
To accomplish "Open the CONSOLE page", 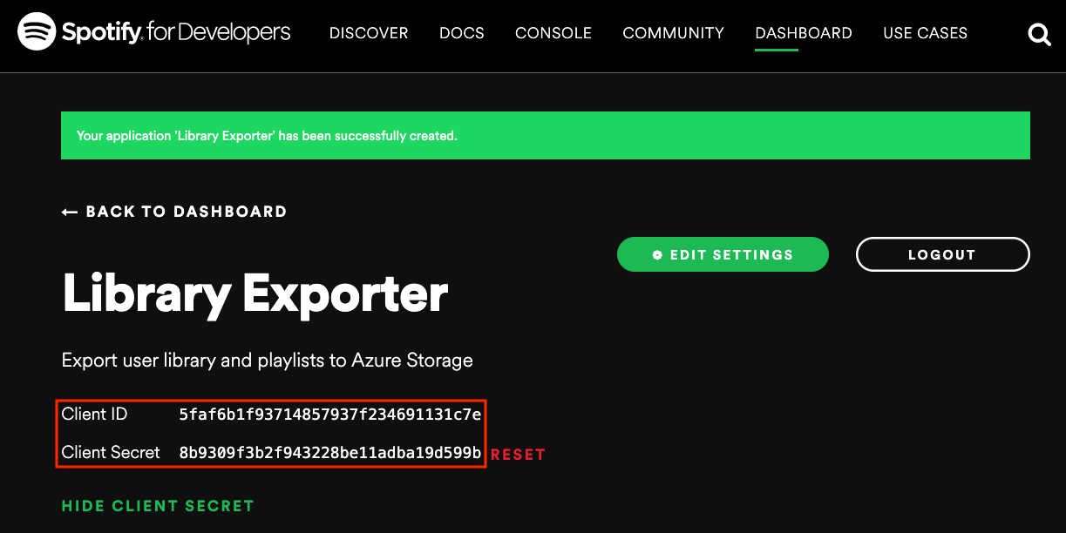I will click(553, 33).
